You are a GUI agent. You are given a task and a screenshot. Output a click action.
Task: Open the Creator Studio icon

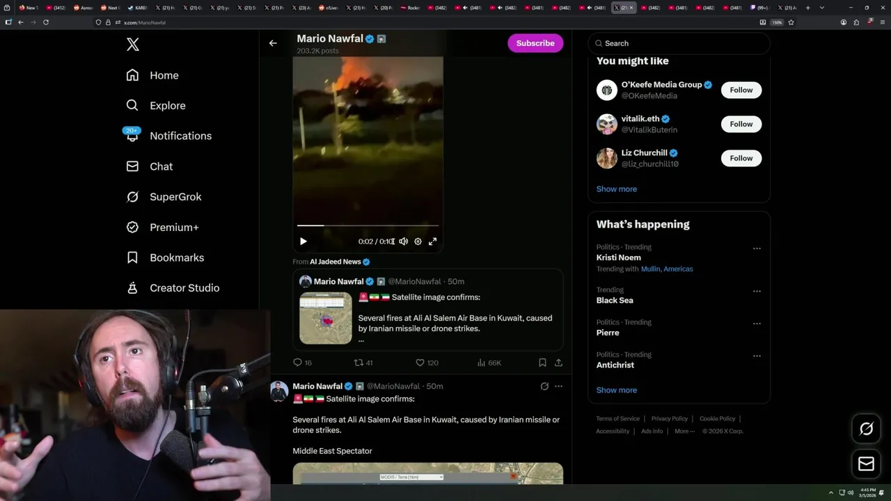point(132,287)
